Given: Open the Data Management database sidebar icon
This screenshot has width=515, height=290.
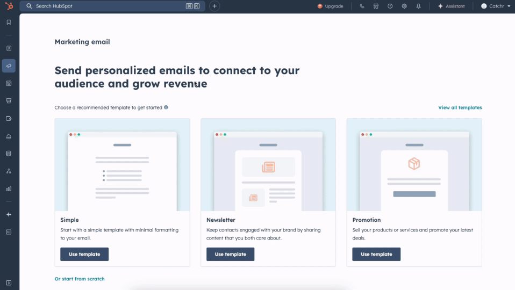Looking at the screenshot, I should pyautogui.click(x=9, y=154).
